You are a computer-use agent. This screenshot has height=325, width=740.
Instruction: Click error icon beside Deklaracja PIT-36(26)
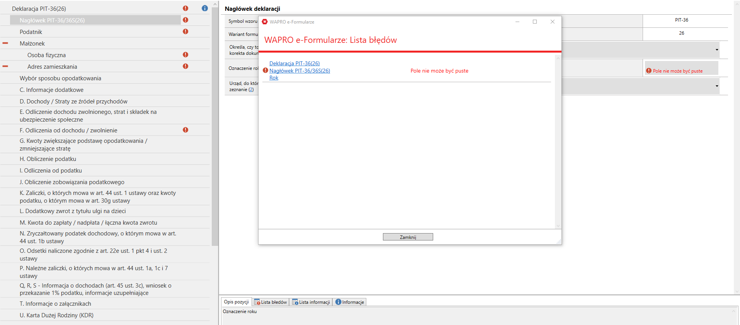click(185, 8)
